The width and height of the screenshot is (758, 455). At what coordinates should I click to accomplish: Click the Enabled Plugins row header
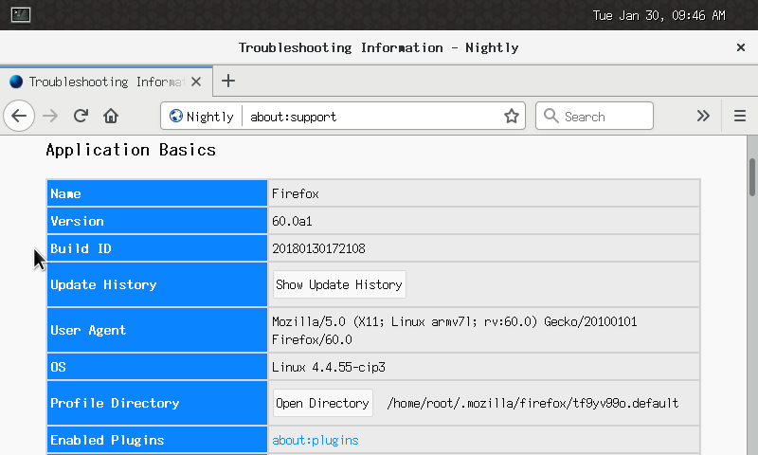tap(157, 441)
